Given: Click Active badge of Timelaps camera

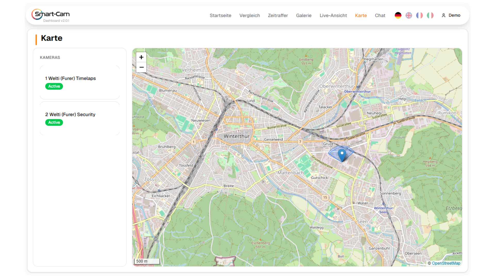Looking at the screenshot, I should point(54,86).
